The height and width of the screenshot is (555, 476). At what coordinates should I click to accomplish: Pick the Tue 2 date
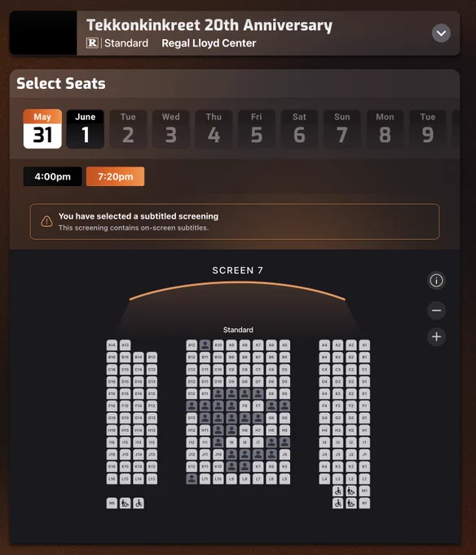(x=128, y=129)
